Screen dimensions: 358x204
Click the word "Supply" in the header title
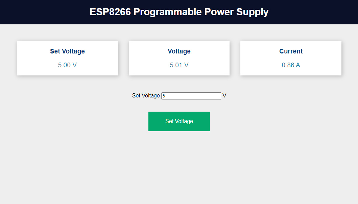click(252, 12)
